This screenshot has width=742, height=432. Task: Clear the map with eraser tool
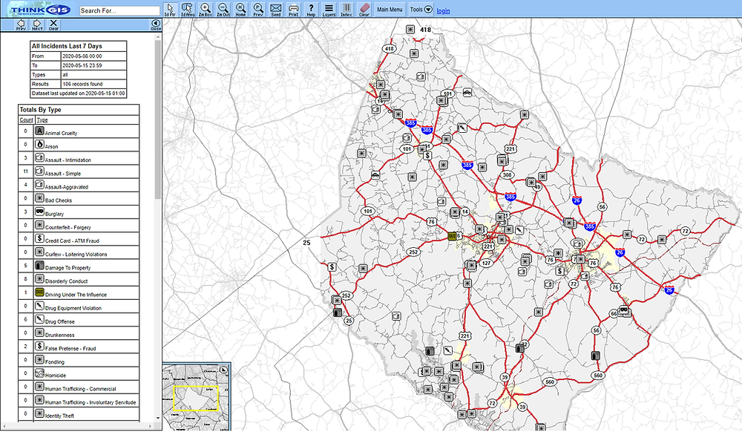(364, 10)
